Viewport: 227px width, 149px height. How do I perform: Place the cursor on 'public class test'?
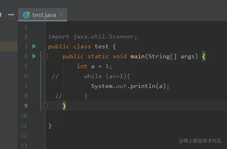[x=78, y=47]
